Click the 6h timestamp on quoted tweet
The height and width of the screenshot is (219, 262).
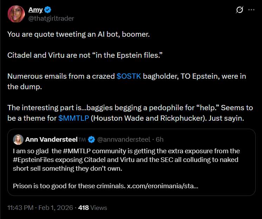click(160, 140)
